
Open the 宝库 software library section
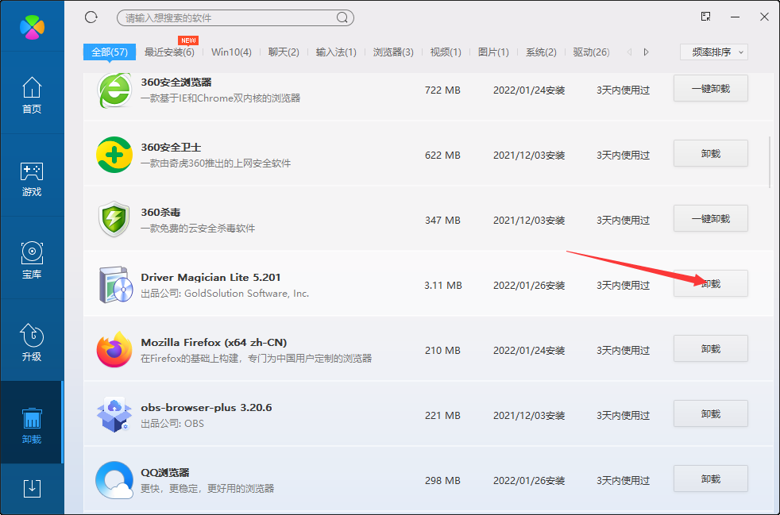point(32,260)
